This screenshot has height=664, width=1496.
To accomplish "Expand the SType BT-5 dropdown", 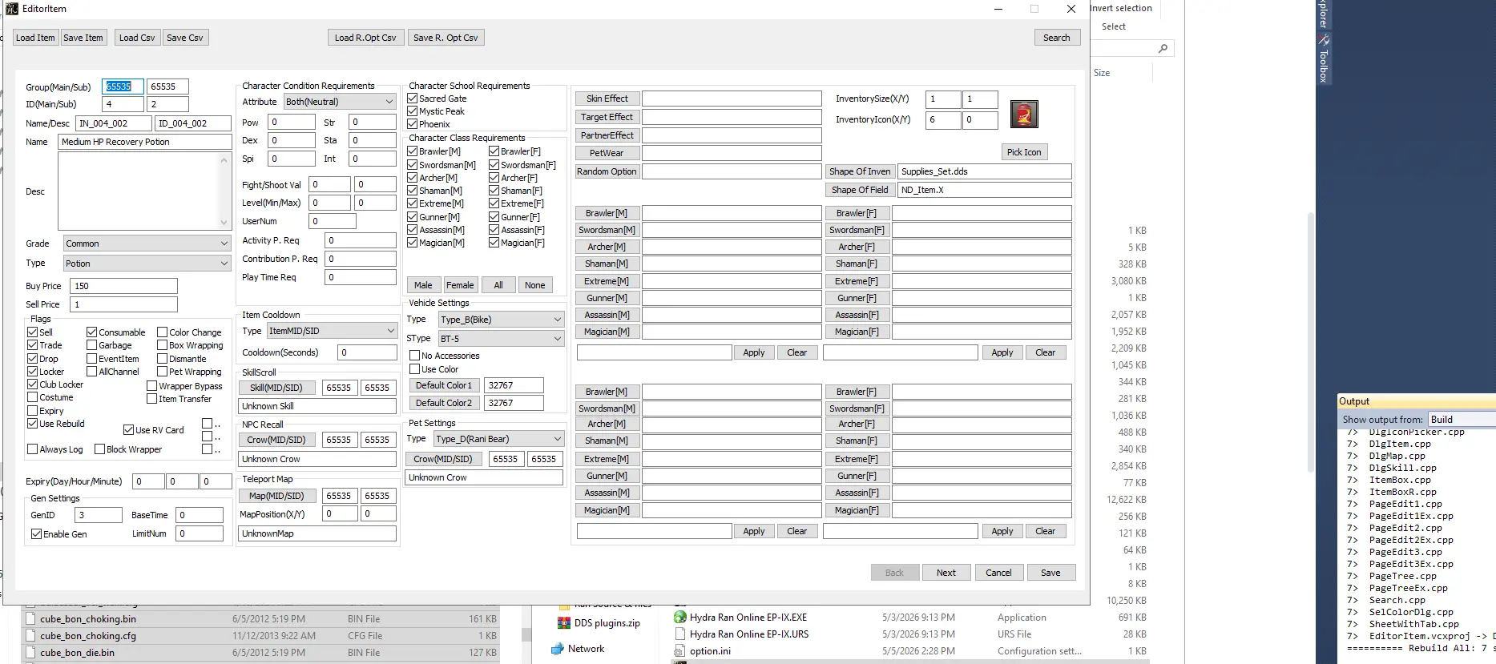I will pos(501,339).
